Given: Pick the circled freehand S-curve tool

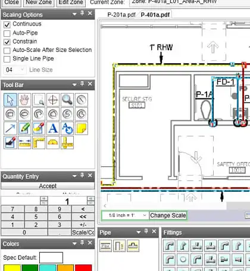Looking at the screenshot, I should pos(67,114).
